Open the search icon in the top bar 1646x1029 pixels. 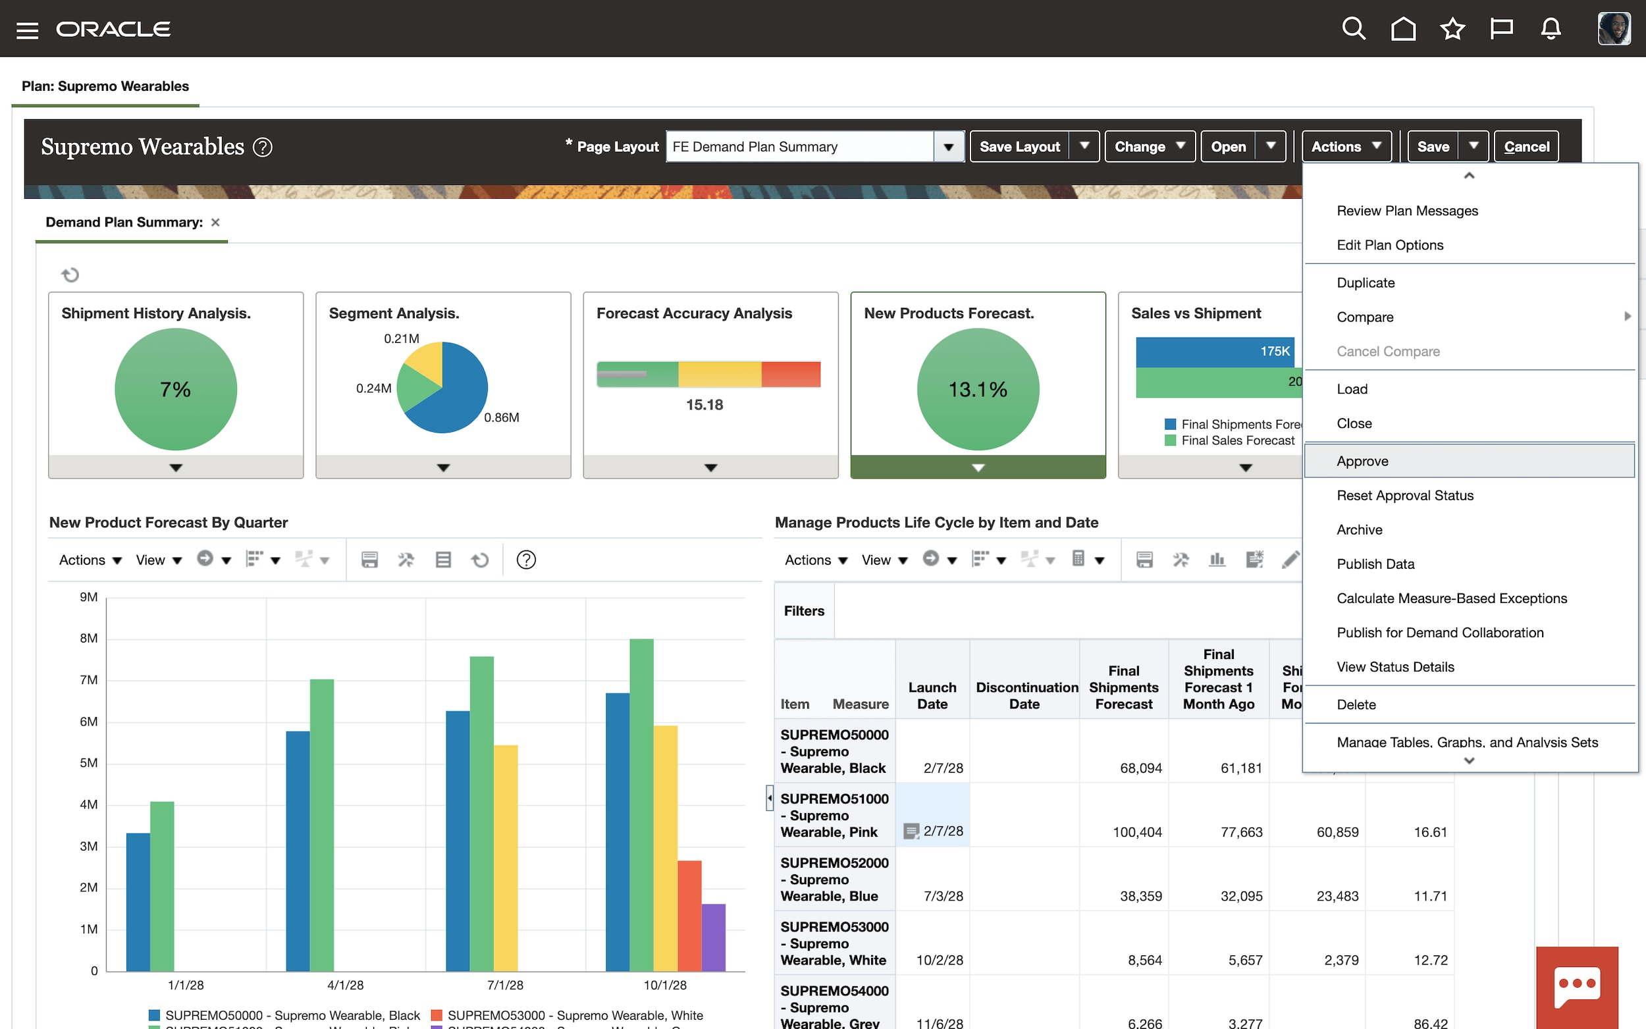[x=1354, y=28]
